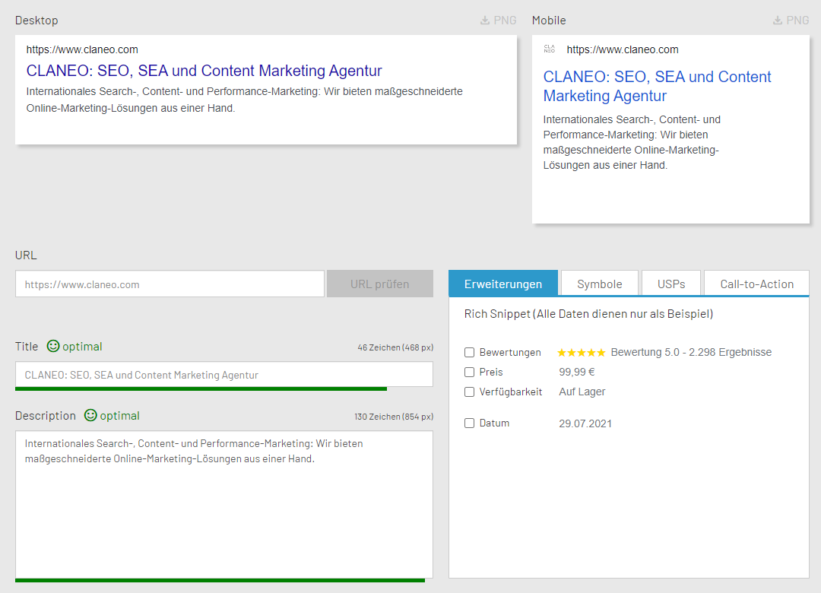Click the Claneo favicon in Mobile preview
This screenshot has height=593, width=821.
click(x=550, y=49)
